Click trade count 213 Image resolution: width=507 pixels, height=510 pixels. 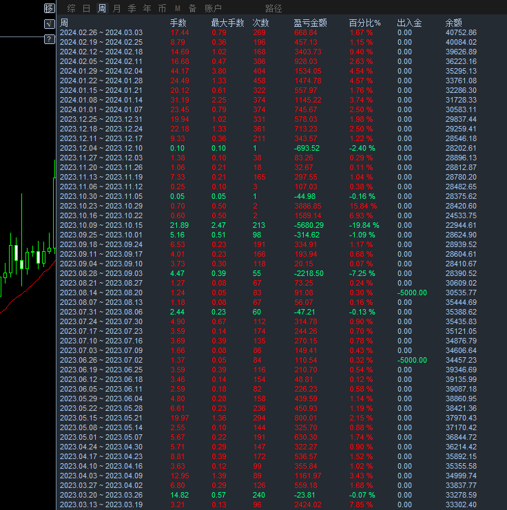pyautogui.click(x=259, y=225)
